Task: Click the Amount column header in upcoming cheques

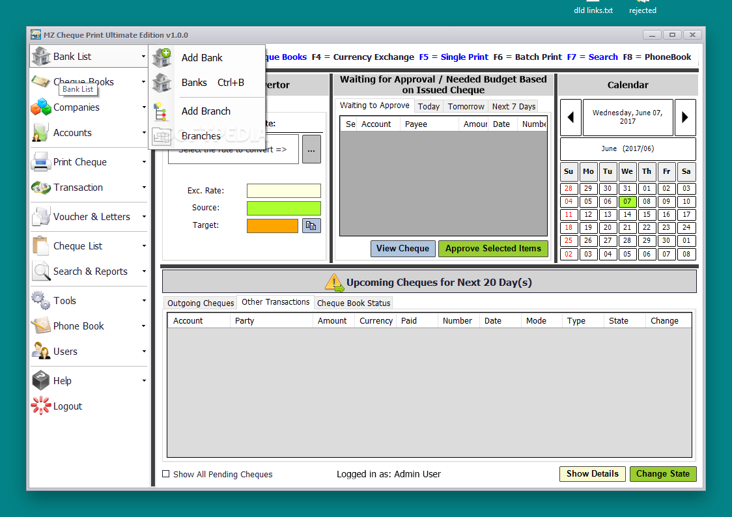Action: (332, 321)
